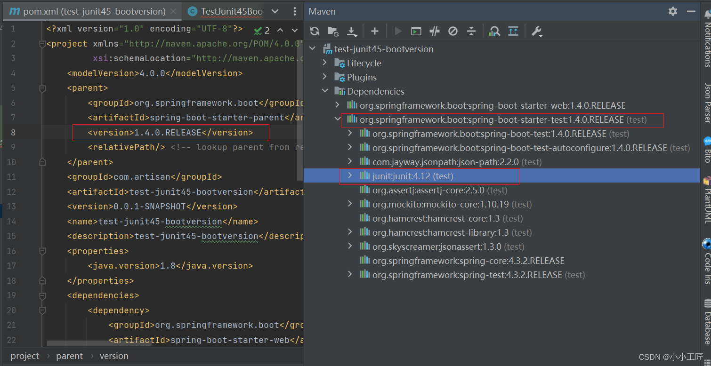
Task: Fold the parent block at line 5
Action: 43,88
